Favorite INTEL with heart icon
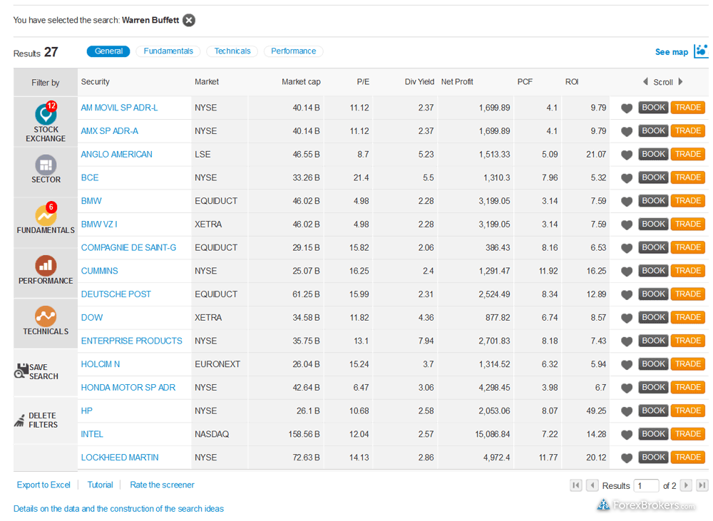713x521 pixels. [x=627, y=435]
